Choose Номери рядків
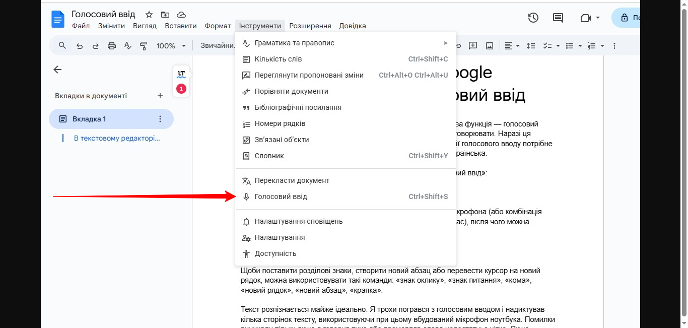688x328 pixels. coord(346,123)
